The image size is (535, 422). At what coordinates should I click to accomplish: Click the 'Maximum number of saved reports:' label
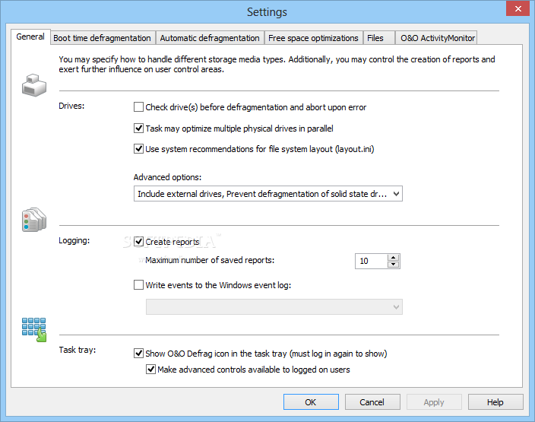pos(210,260)
